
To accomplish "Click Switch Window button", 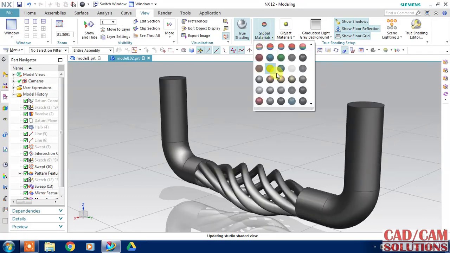I will 110,4.
